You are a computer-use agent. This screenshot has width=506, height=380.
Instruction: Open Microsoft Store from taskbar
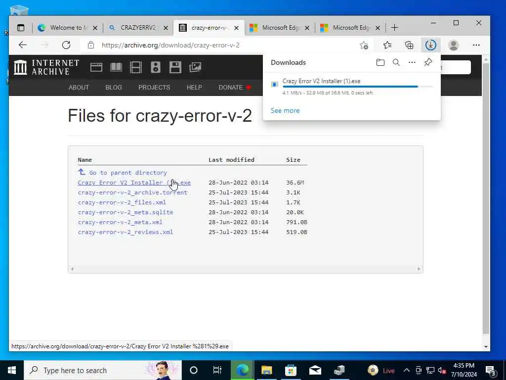(x=291, y=370)
